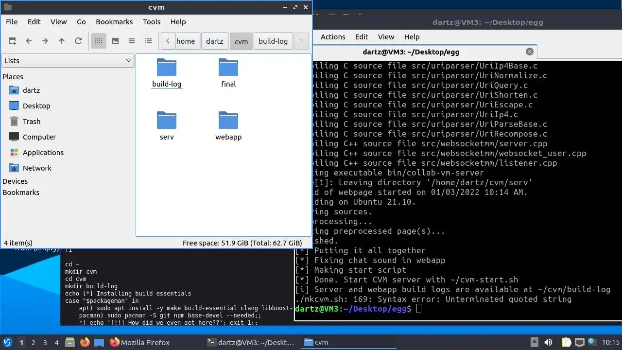622x350 pixels.
Task: Open the file manager launcher in taskbar
Action: coord(69,342)
